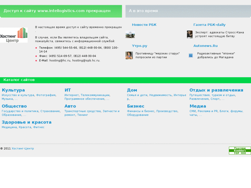Select Блоги, форумы, чаты link

coord(231,111)
